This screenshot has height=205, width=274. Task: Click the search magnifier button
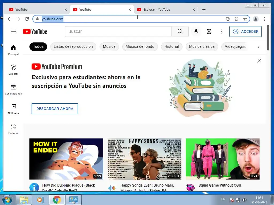click(x=180, y=31)
